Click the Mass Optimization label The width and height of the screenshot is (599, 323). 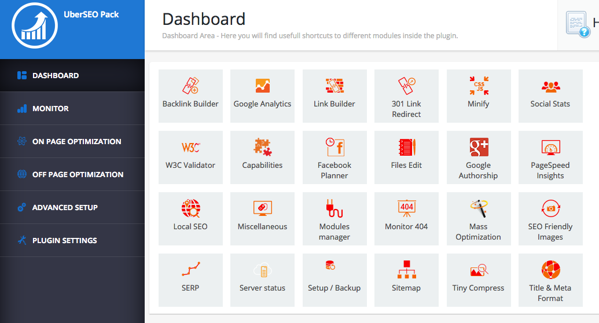click(478, 232)
